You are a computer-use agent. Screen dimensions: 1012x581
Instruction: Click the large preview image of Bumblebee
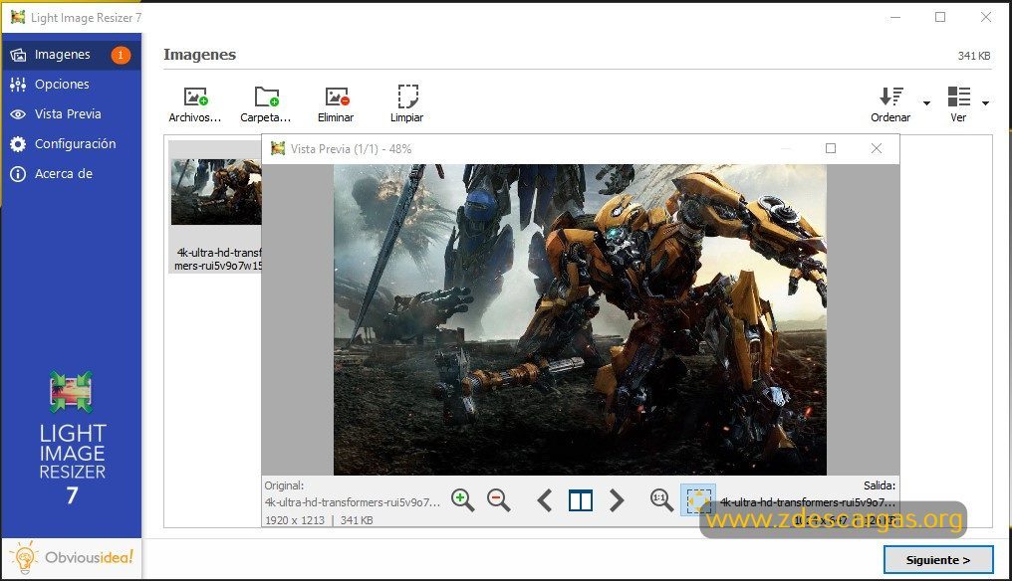pyautogui.click(x=580, y=319)
